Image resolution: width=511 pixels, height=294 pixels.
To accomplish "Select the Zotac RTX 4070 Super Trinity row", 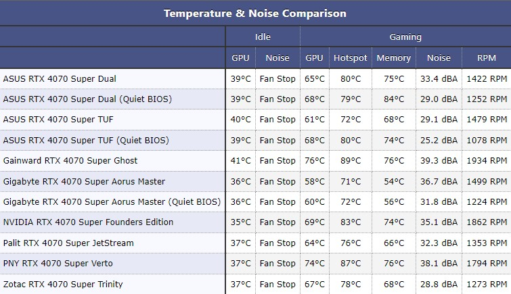I will [63, 284].
